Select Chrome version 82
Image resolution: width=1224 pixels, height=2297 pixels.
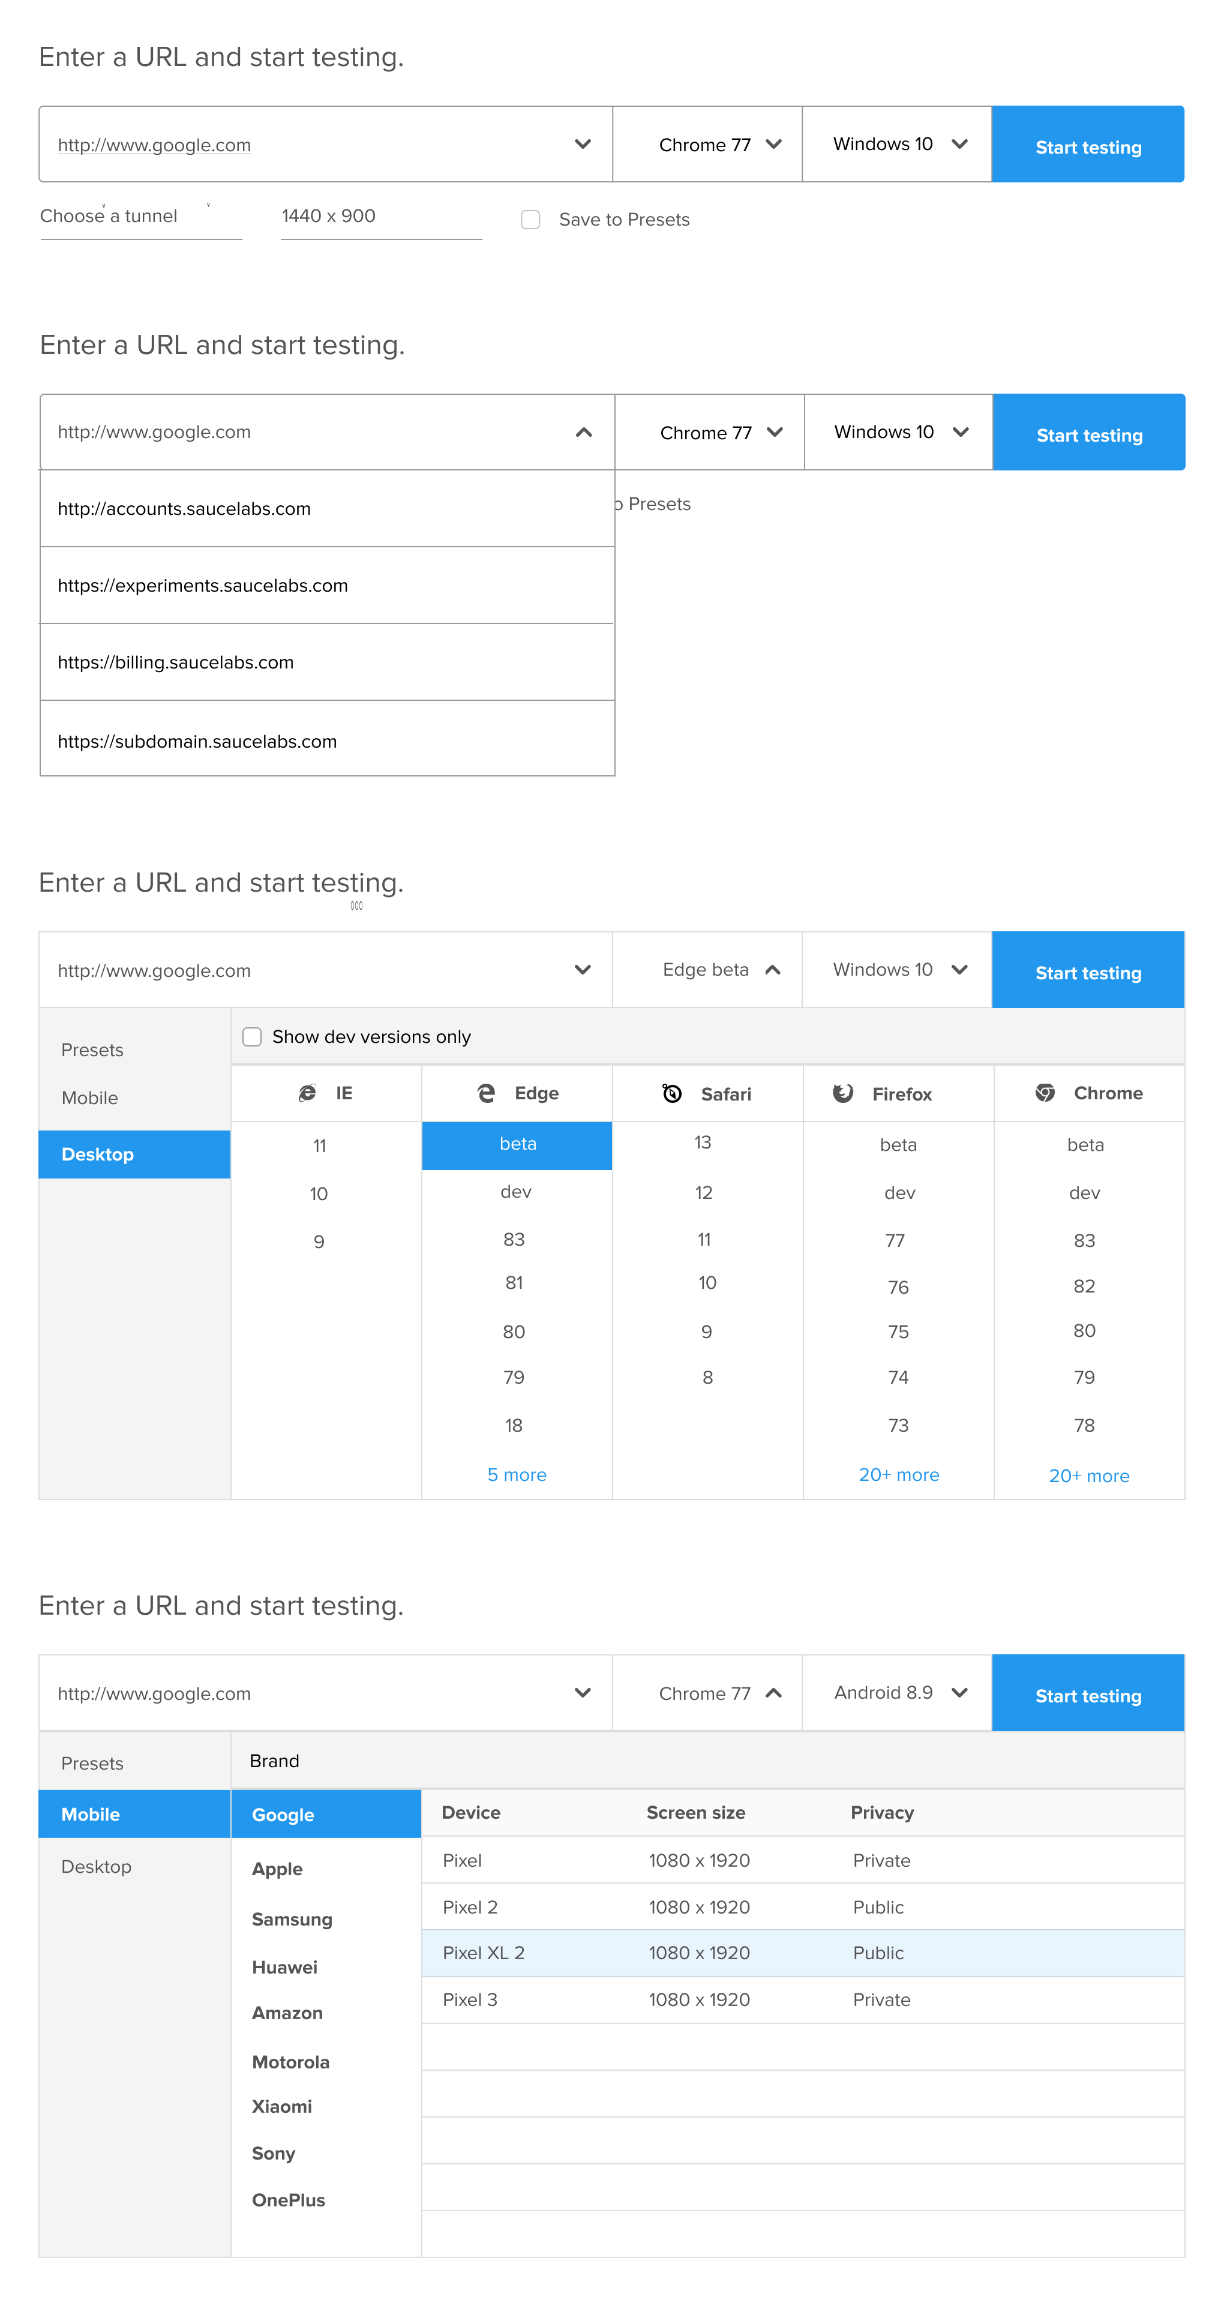point(1084,1286)
